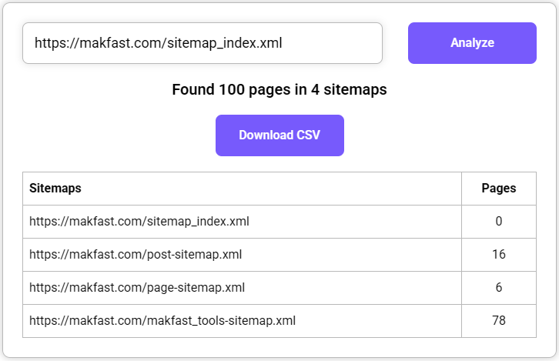Click the Analyze button
Image resolution: width=559 pixels, height=361 pixels.
pos(472,43)
